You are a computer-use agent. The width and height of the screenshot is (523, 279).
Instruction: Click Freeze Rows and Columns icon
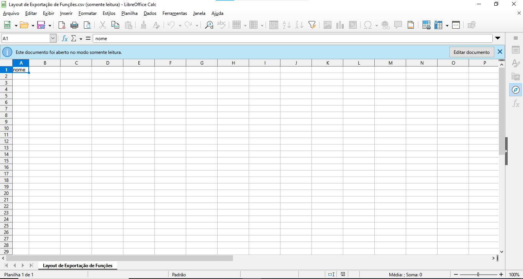pyautogui.click(x=439, y=25)
